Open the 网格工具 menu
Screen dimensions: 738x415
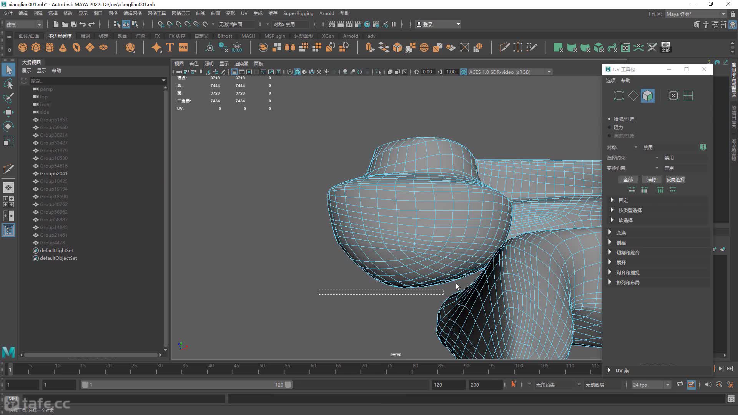(x=156, y=13)
